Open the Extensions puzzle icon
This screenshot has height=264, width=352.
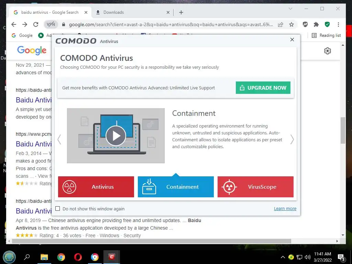(x=316, y=24)
